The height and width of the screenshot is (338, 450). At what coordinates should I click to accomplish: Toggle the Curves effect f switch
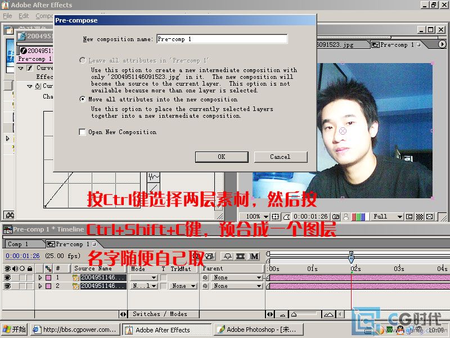point(30,68)
